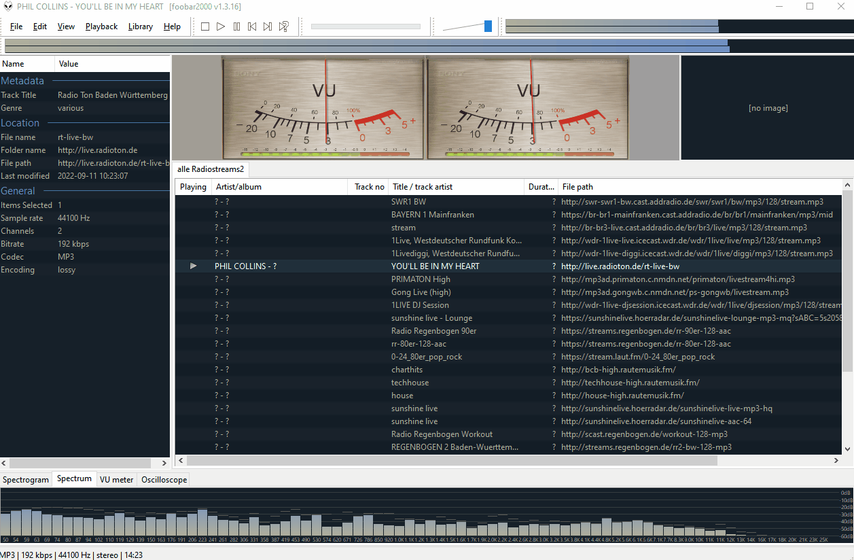The width and height of the screenshot is (854, 560).
Task: Open the Edit menu
Action: (40, 27)
